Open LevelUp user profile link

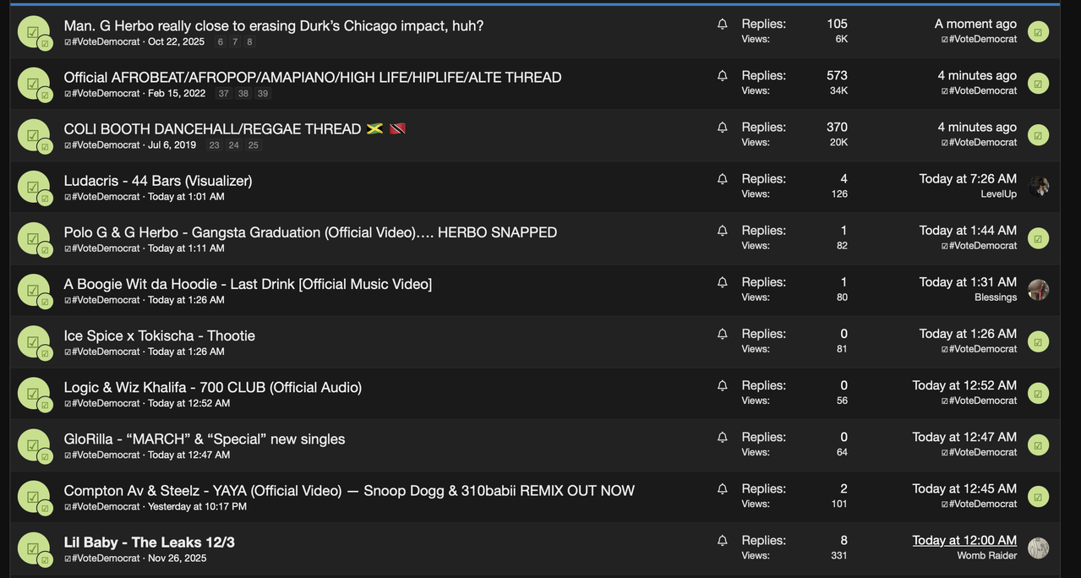click(x=998, y=194)
